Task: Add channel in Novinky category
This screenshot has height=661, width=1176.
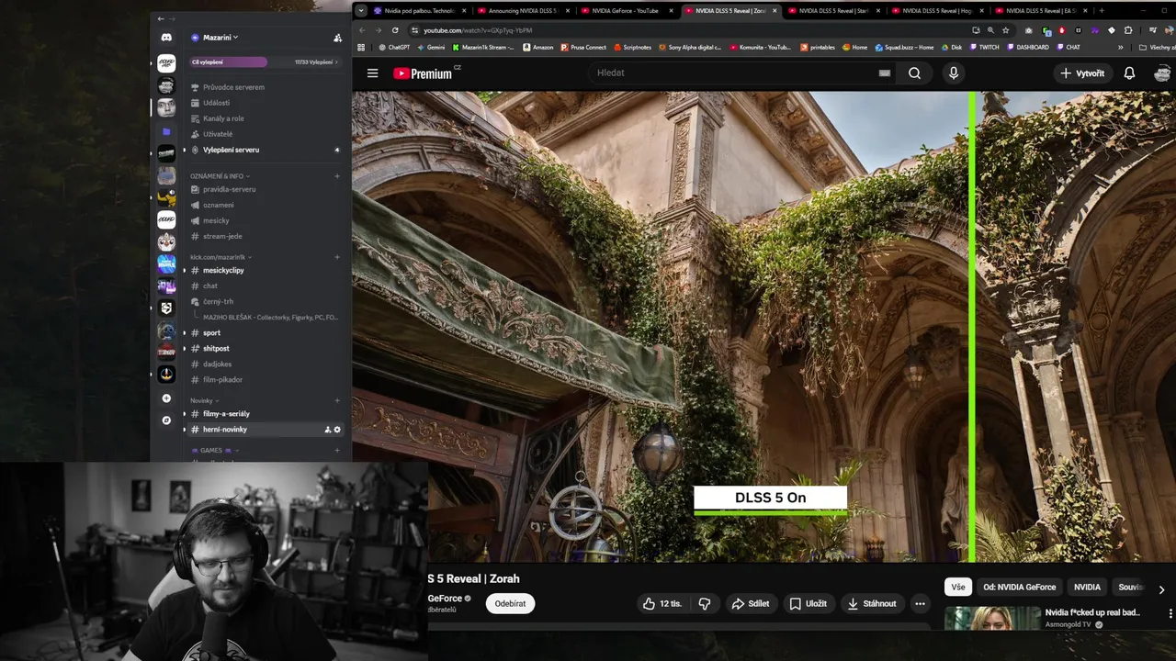Action: click(x=337, y=400)
